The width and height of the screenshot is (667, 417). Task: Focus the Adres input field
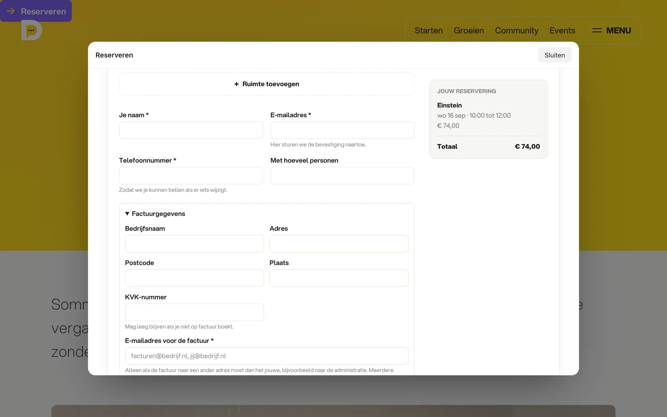[x=339, y=244]
